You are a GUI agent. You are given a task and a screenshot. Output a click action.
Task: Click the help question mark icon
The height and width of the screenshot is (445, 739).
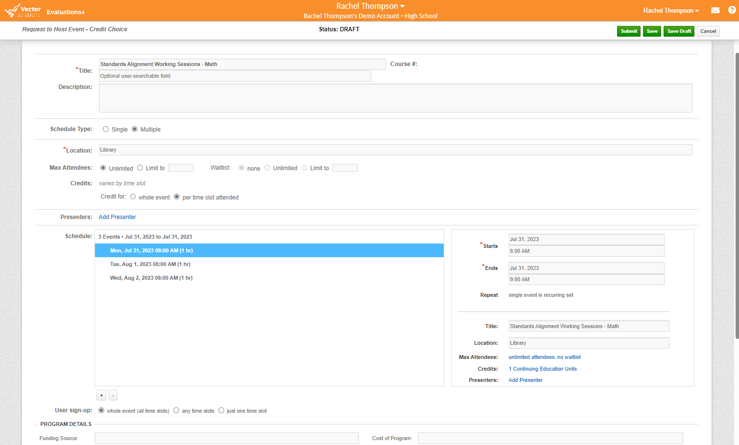click(732, 10)
